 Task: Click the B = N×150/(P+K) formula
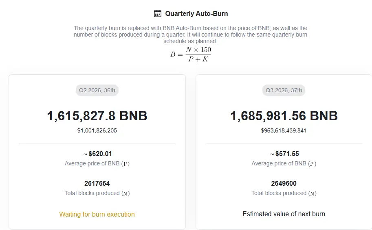click(191, 54)
